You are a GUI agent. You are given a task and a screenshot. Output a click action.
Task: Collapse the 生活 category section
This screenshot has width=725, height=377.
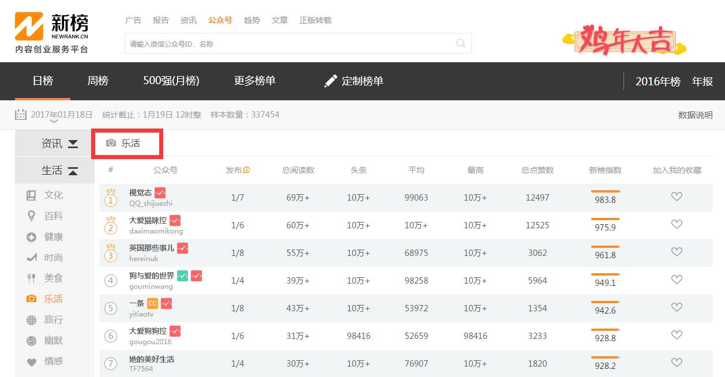tap(55, 170)
